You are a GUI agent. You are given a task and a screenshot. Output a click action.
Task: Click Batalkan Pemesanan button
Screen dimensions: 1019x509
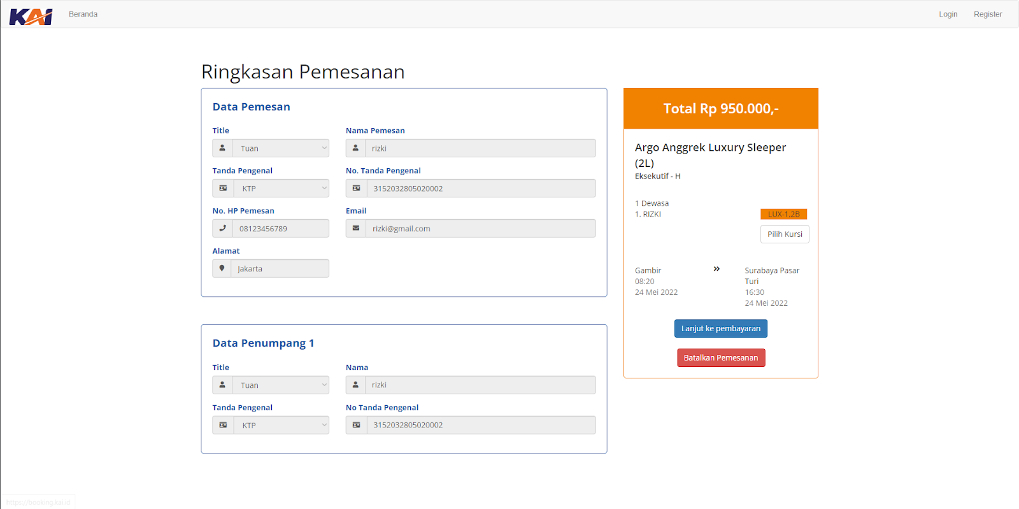[x=721, y=358]
